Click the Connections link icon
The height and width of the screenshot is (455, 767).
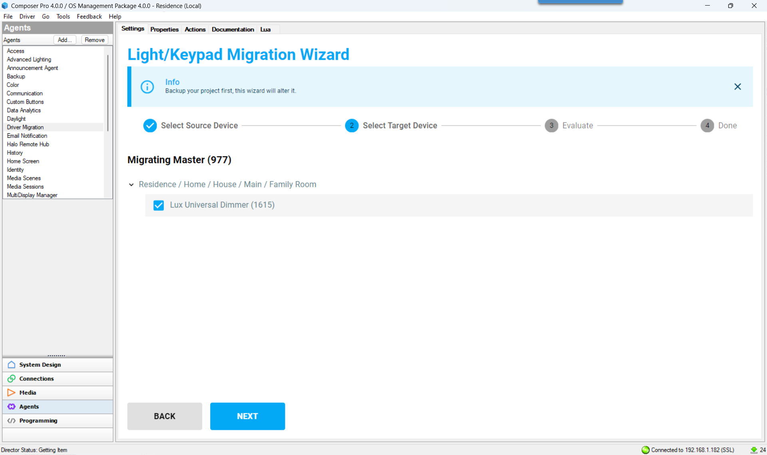coord(12,379)
